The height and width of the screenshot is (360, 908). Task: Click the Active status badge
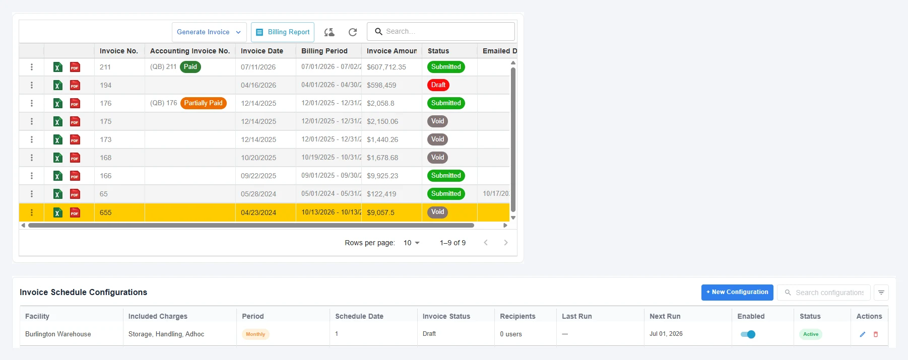811,334
